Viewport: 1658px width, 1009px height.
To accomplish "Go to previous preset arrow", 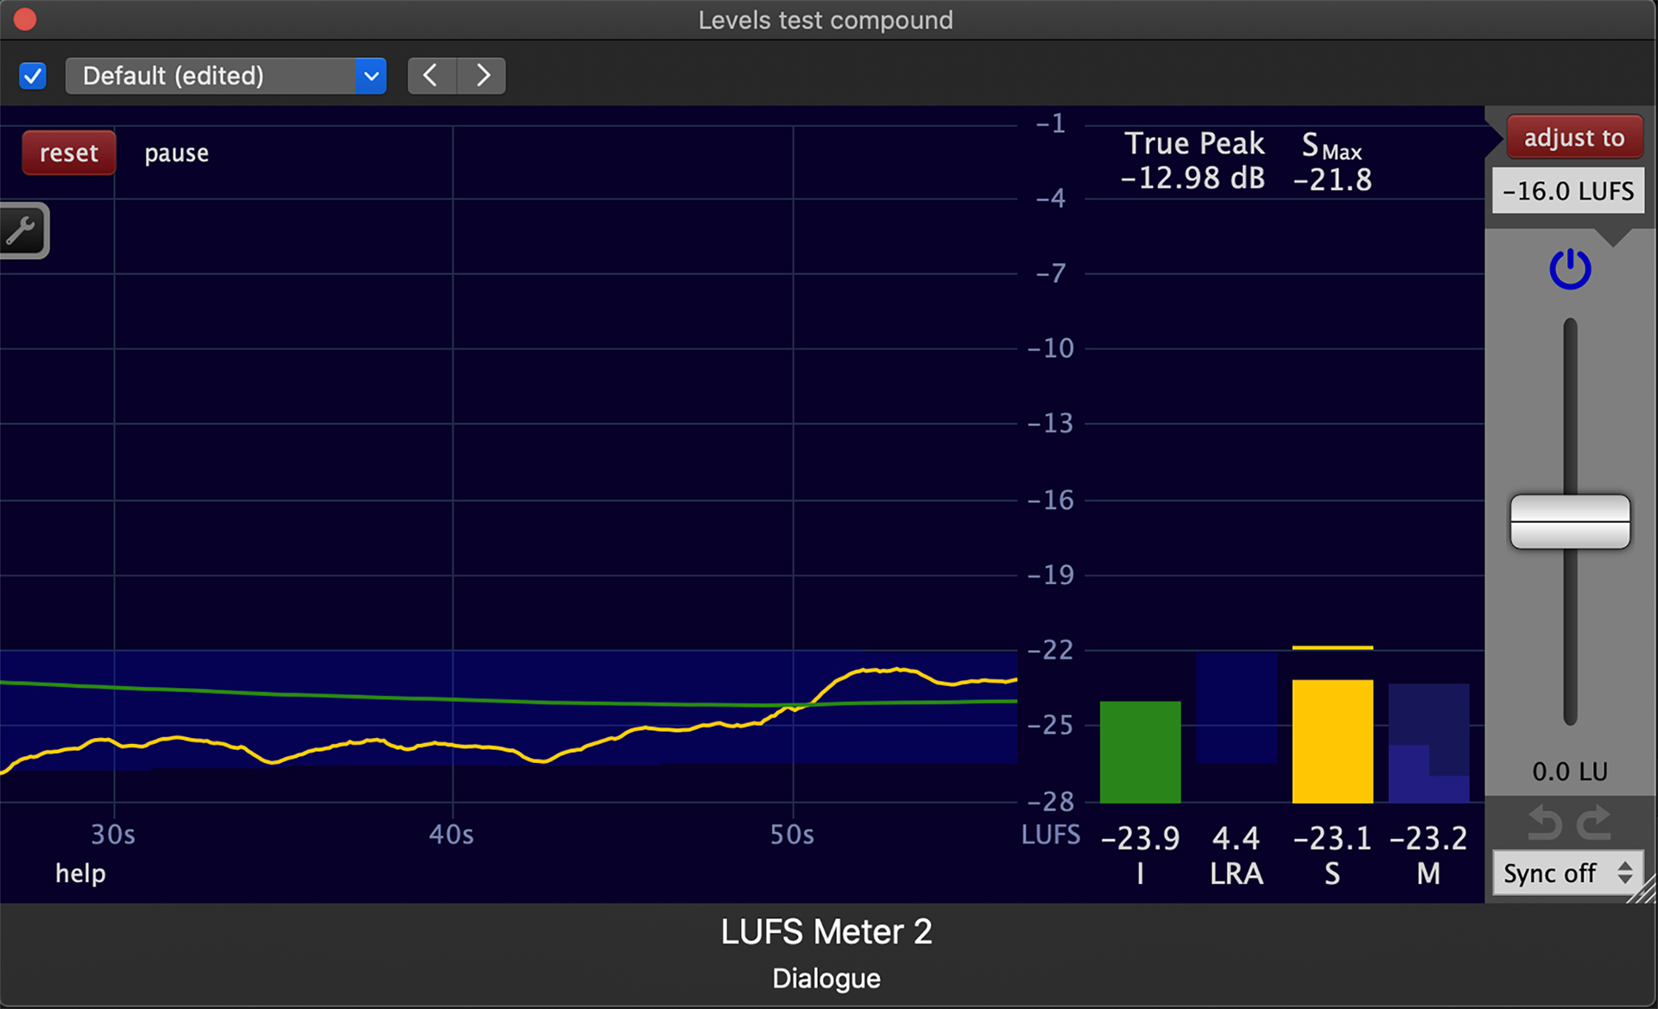I will pos(432,76).
